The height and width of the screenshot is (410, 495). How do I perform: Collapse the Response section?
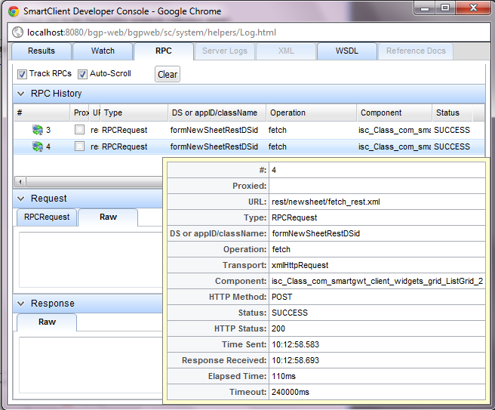coord(21,304)
